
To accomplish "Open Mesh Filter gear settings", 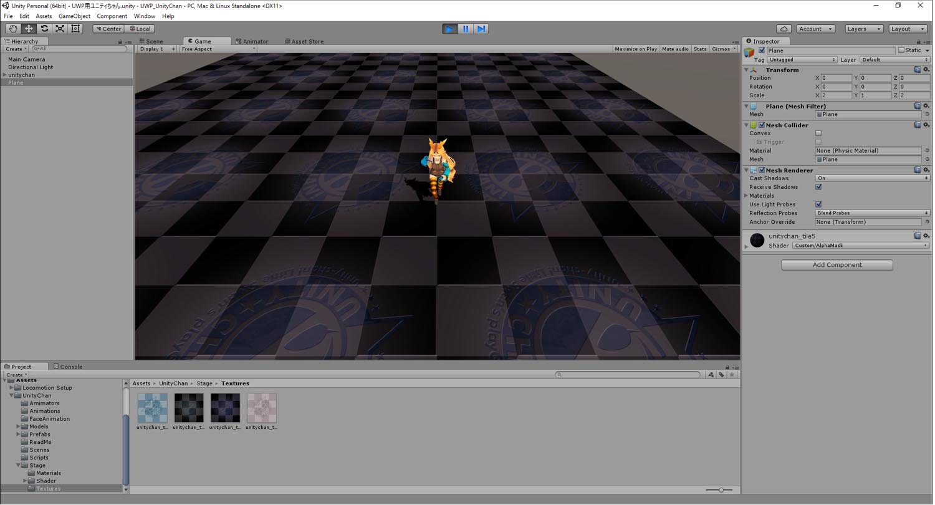I will (x=926, y=106).
